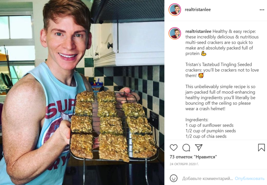Viewport: 267px width, 185px height.
Task: Save post with bookmark icon
Action: click(x=261, y=148)
